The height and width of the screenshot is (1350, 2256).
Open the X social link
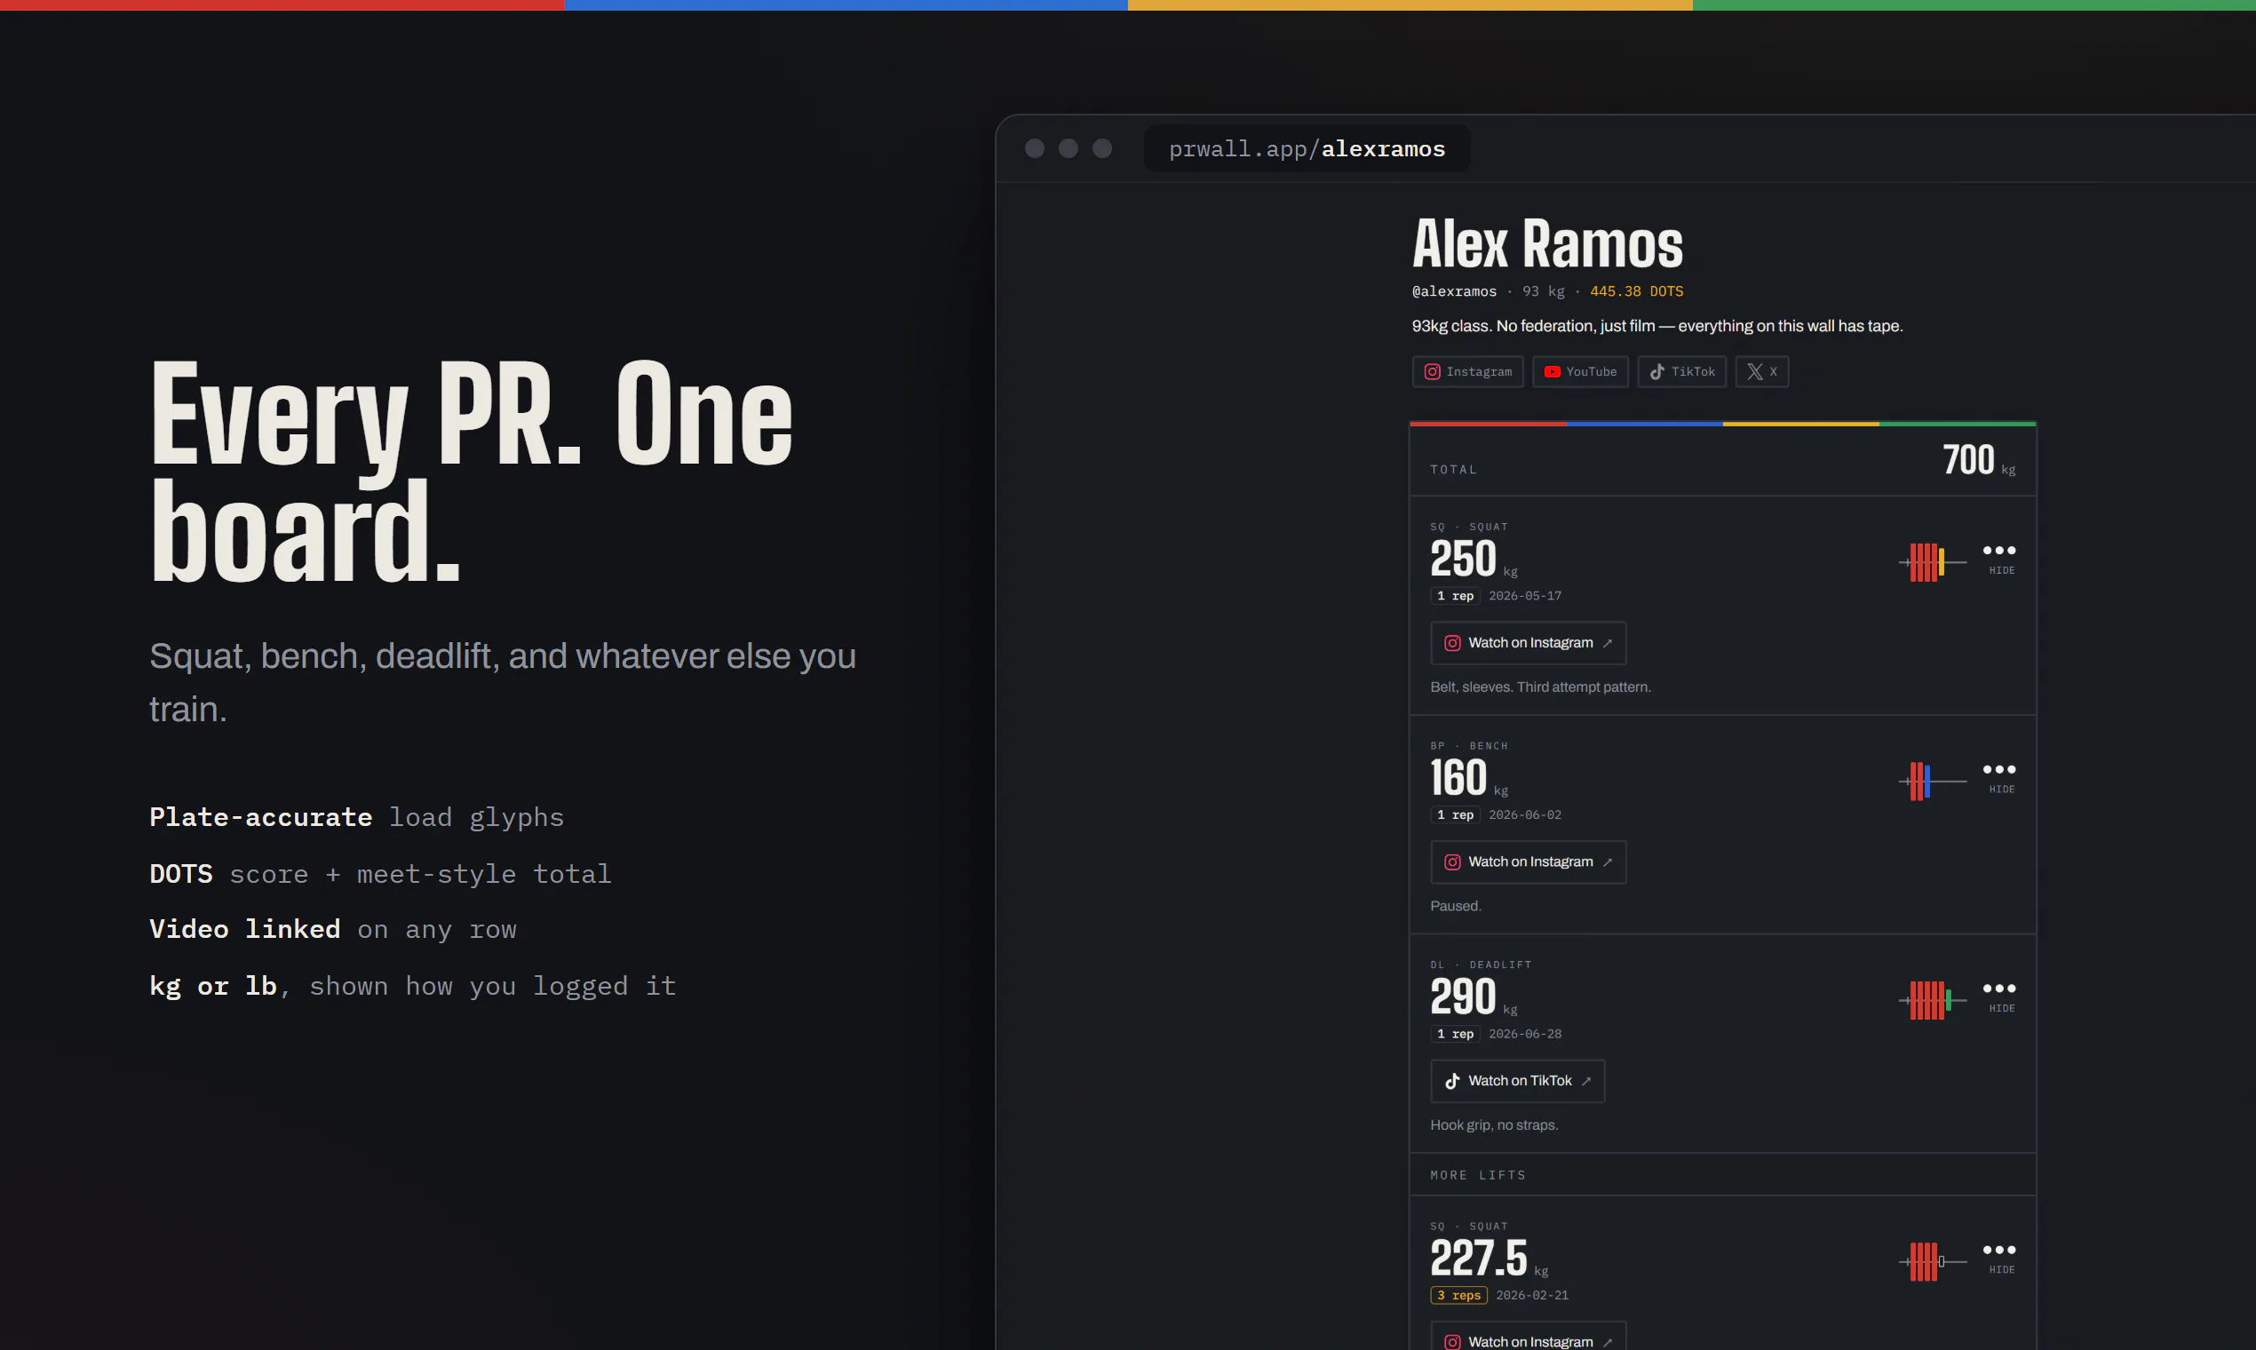click(1762, 371)
